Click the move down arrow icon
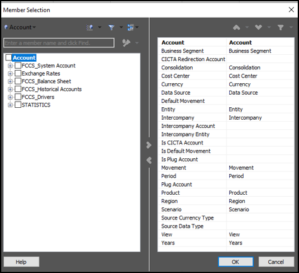This screenshot has width=299, height=273. (x=258, y=27)
